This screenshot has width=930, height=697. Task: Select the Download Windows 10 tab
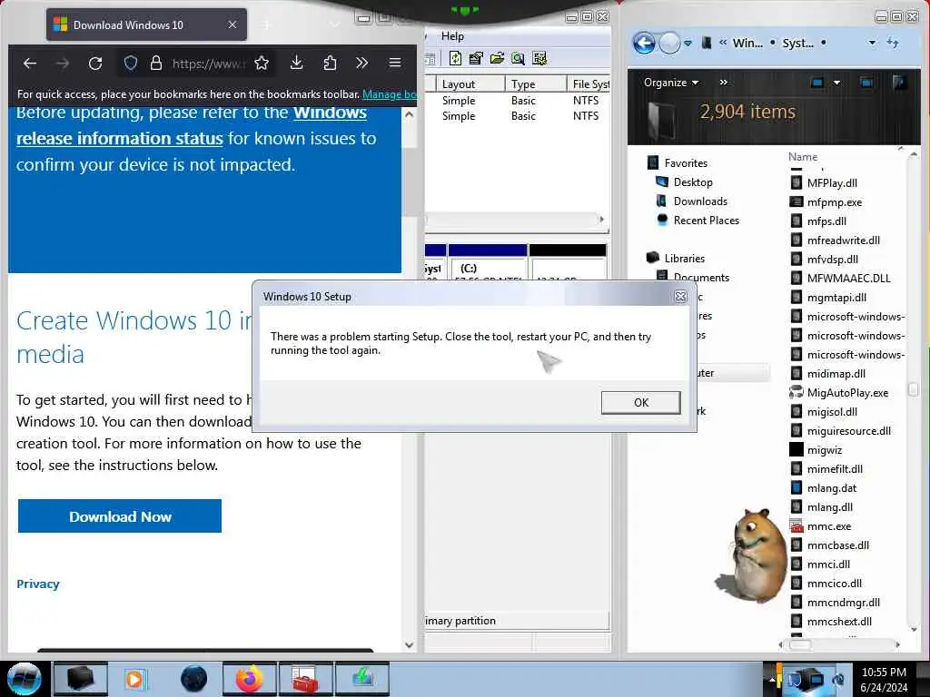click(146, 25)
